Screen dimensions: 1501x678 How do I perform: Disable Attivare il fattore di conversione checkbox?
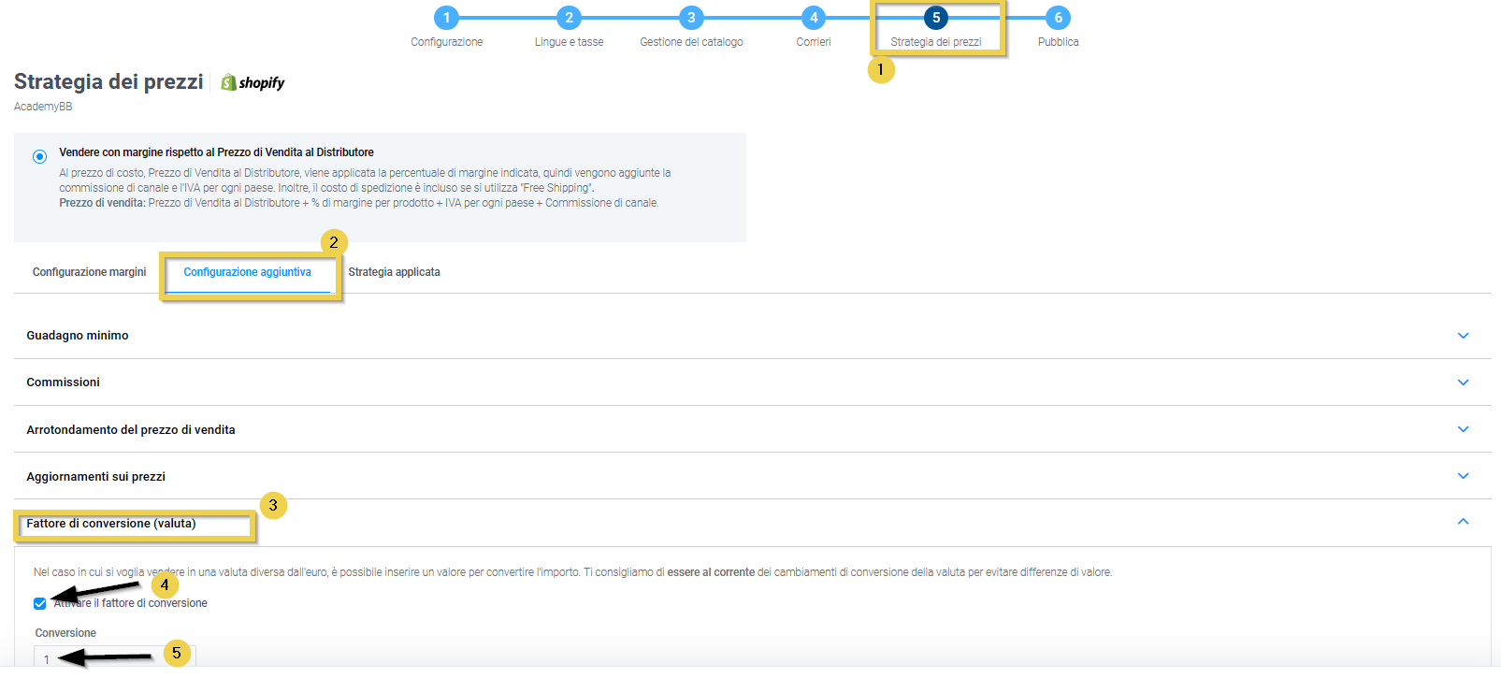39,604
